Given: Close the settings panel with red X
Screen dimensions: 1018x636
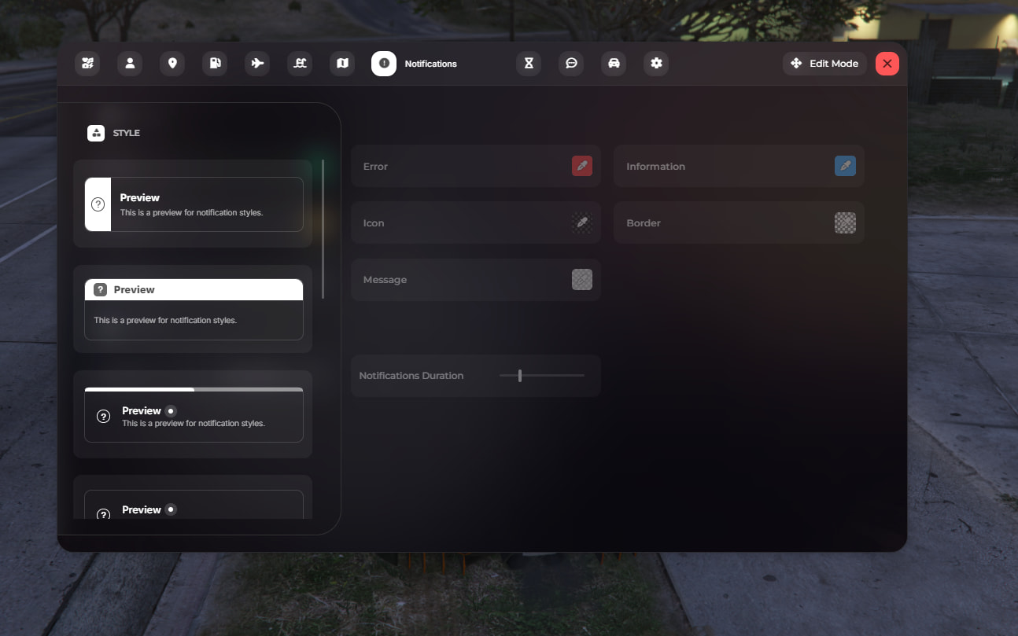Looking at the screenshot, I should pyautogui.click(x=887, y=64).
